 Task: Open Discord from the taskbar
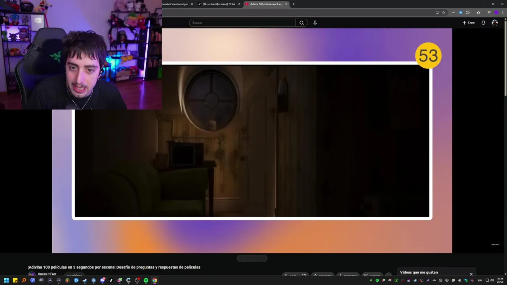coord(102,280)
